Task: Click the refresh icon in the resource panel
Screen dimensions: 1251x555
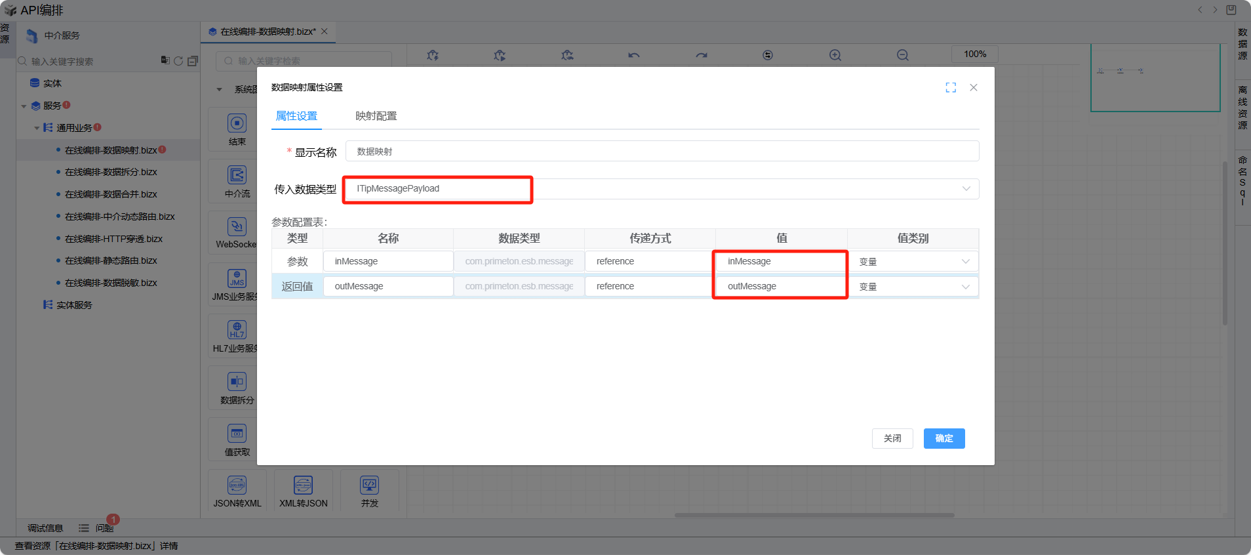Action: 178,61
